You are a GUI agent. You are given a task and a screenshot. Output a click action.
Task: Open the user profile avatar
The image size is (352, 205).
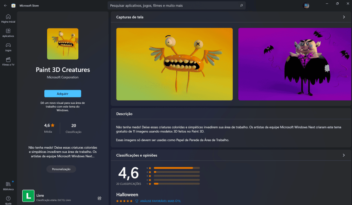point(306,5)
